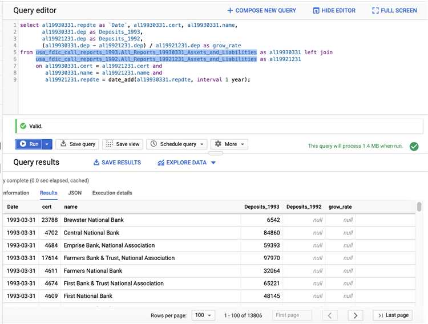Select the Brewster National Bank row name
This screenshot has height=324, width=428.
[x=94, y=220]
